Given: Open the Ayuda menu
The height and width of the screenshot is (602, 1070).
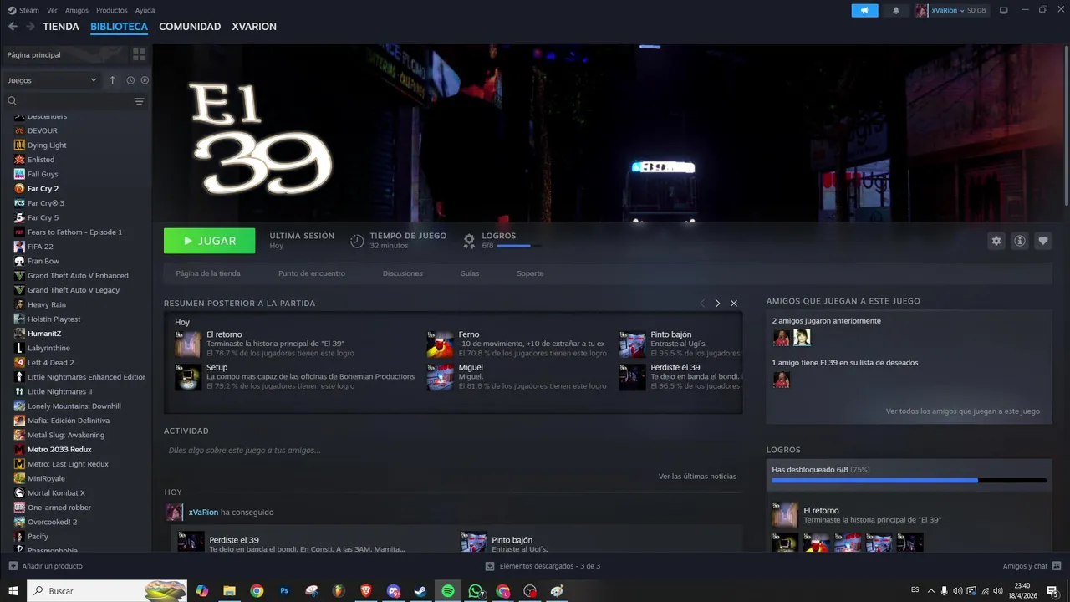Looking at the screenshot, I should tap(145, 10).
